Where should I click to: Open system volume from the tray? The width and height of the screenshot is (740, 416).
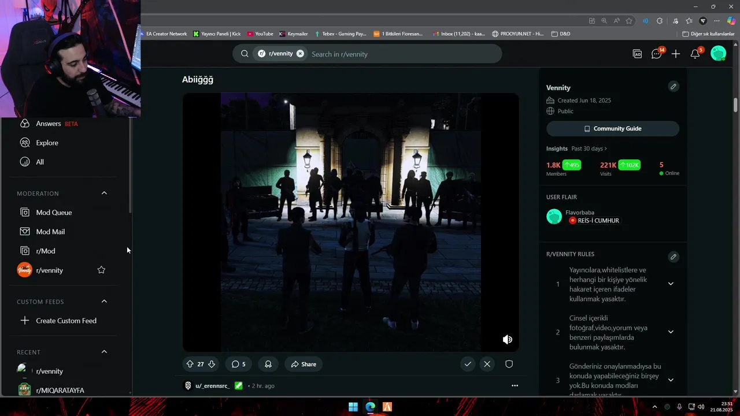click(701, 407)
